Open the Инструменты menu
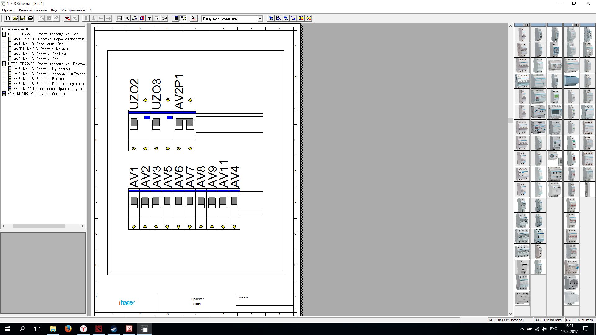This screenshot has width=596, height=335. pyautogui.click(x=73, y=10)
